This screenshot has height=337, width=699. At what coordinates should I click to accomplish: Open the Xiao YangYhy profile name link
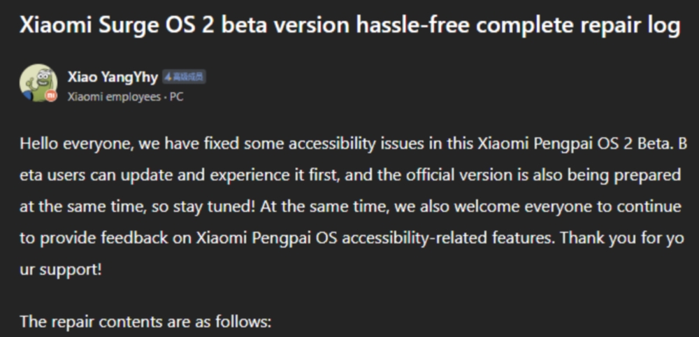[113, 77]
